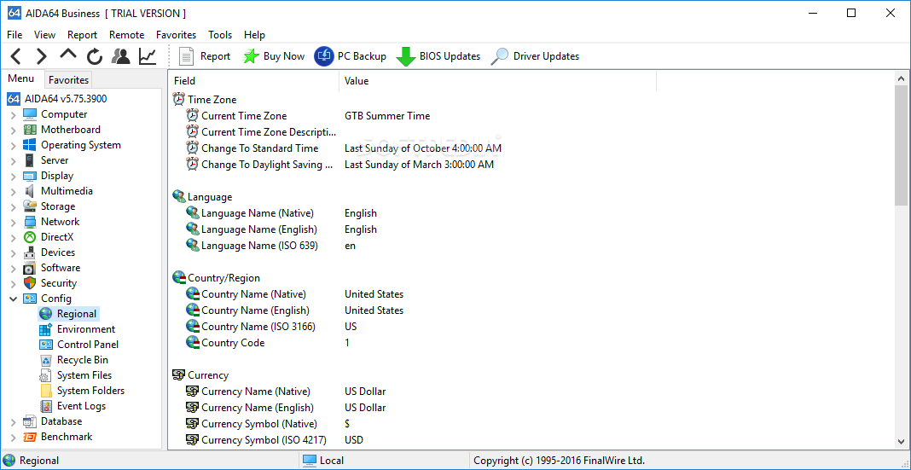The image size is (911, 470).
Task: Open the Remote menu
Action: tap(126, 35)
